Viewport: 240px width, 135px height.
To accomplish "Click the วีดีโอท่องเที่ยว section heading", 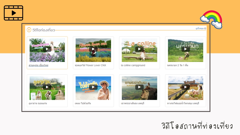I will (44, 30).
